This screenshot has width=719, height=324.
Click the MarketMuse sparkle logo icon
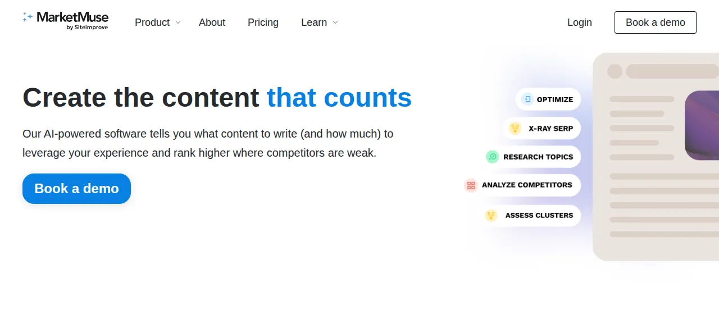[x=28, y=17]
